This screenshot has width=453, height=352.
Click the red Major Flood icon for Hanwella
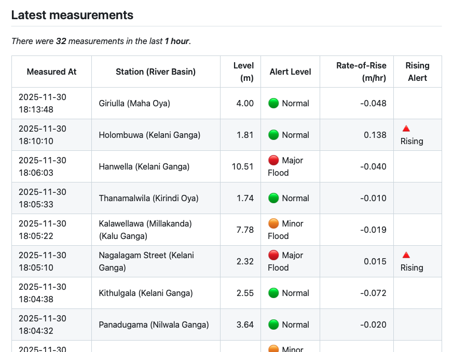pos(273,160)
